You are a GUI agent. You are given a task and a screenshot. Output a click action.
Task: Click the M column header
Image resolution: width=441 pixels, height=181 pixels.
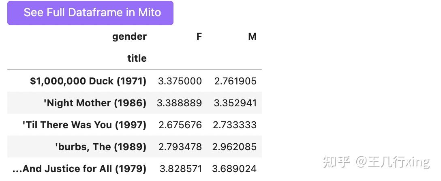(x=252, y=37)
